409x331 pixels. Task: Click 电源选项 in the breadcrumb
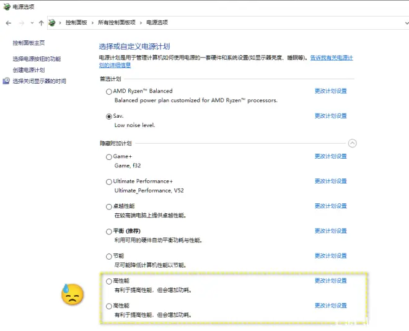[x=157, y=23]
